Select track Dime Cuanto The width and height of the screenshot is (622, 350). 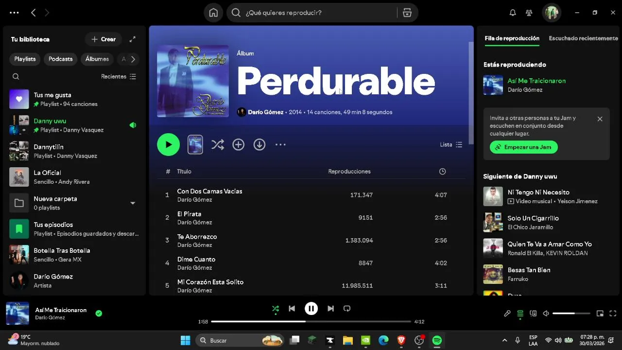coord(311,263)
